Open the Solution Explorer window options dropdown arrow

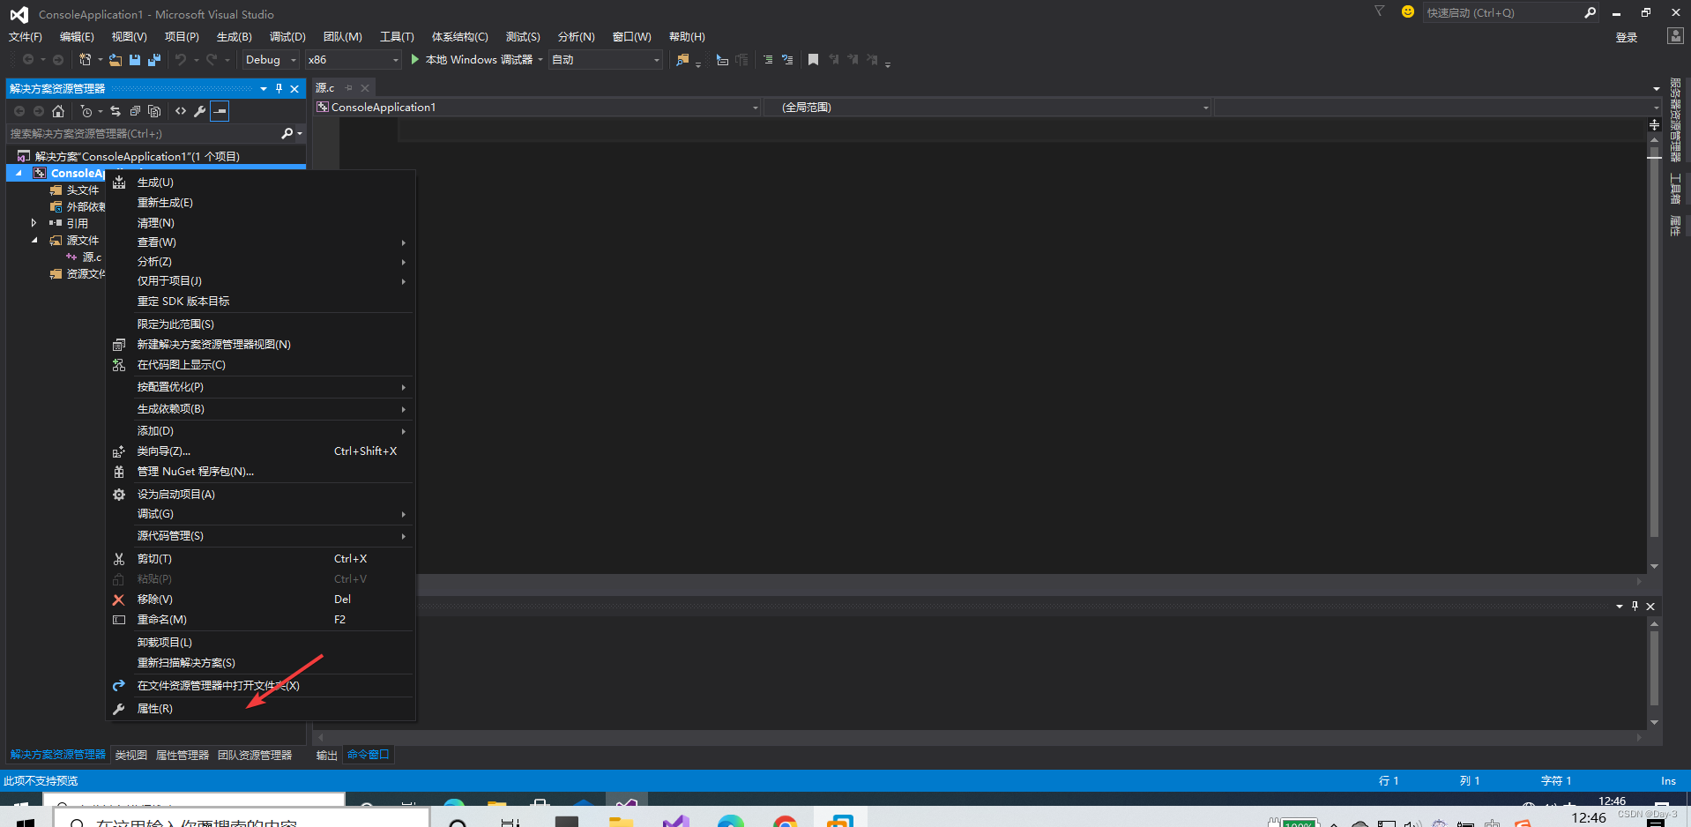[263, 88]
